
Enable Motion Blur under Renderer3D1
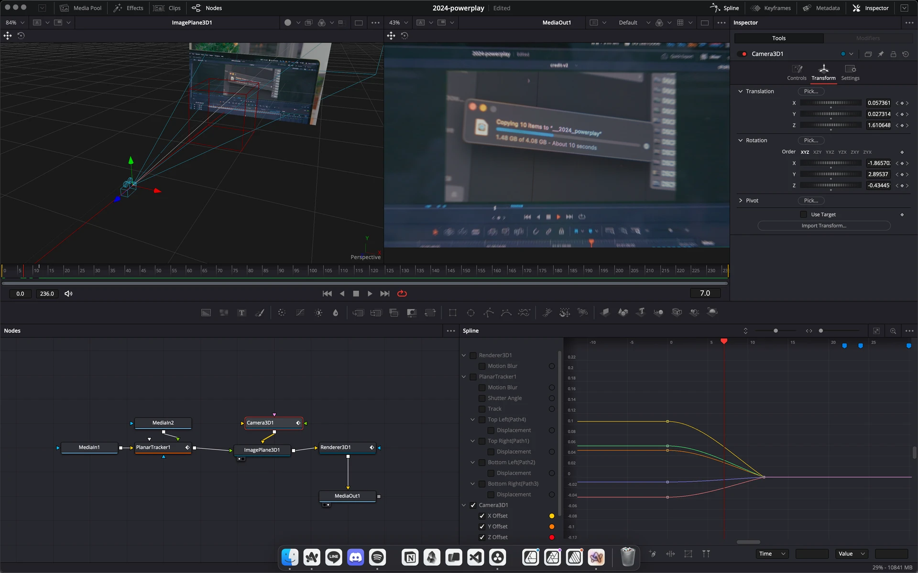point(482,366)
